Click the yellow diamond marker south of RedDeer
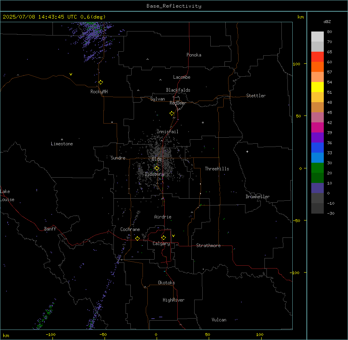 pyautogui.click(x=172, y=113)
